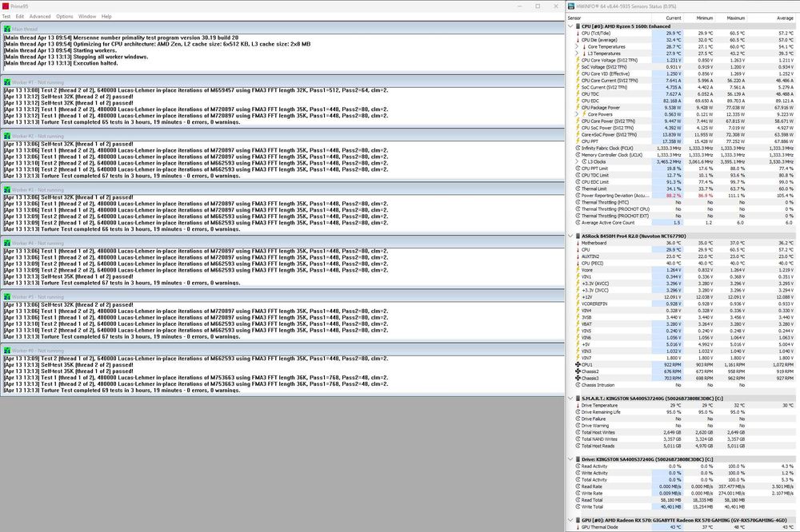800x532 pixels.
Task: Click the thermometer icon beside CPU Die (average)
Action: 578,40
